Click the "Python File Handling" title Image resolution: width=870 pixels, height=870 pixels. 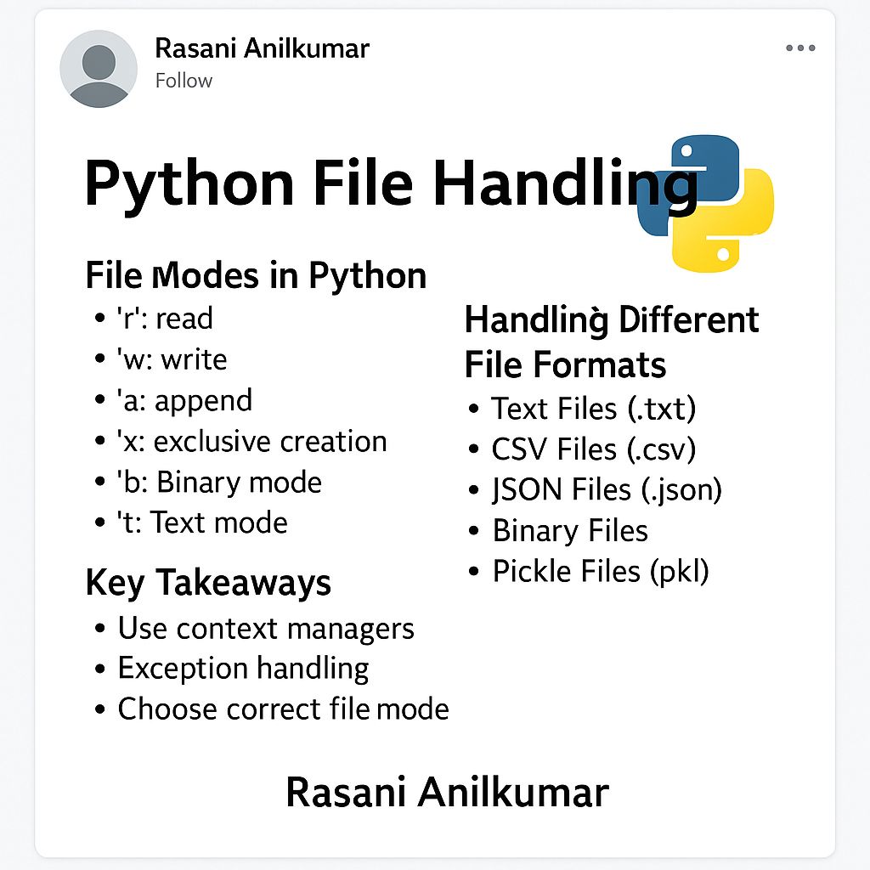(391, 184)
